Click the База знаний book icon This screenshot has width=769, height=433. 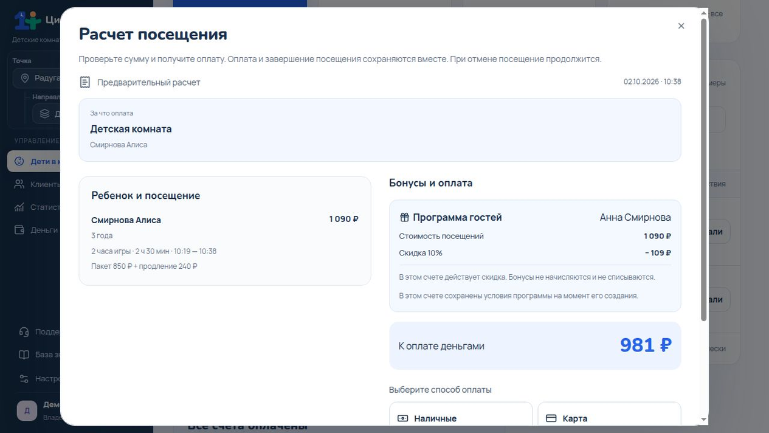coord(24,355)
